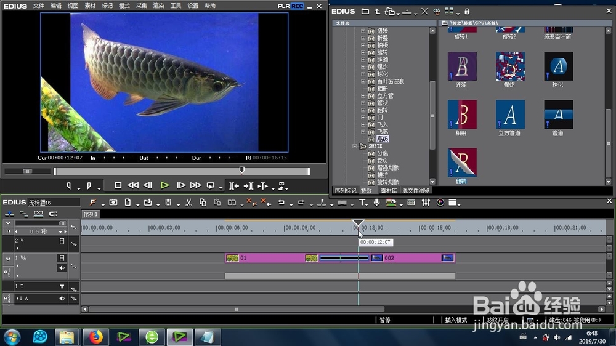Select the 翻转 transition thumbnail
Viewport: 616px width, 346px height.
[461, 163]
